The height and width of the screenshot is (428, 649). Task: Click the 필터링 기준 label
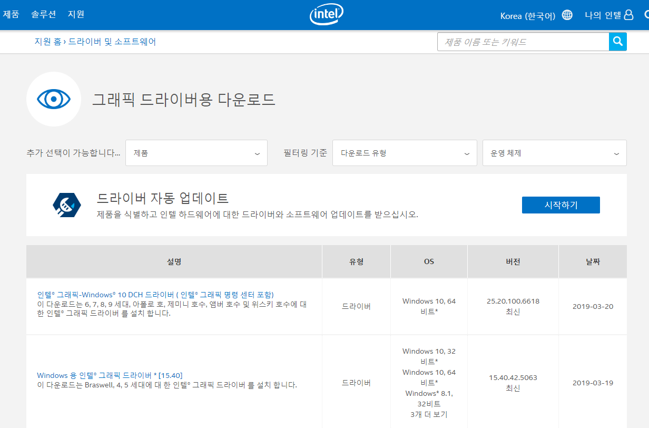pos(305,153)
